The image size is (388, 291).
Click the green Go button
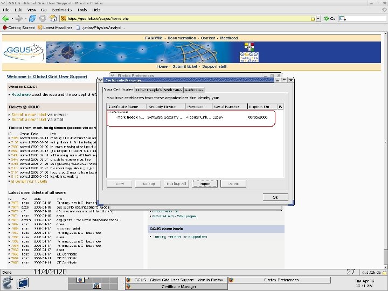pos(330,18)
